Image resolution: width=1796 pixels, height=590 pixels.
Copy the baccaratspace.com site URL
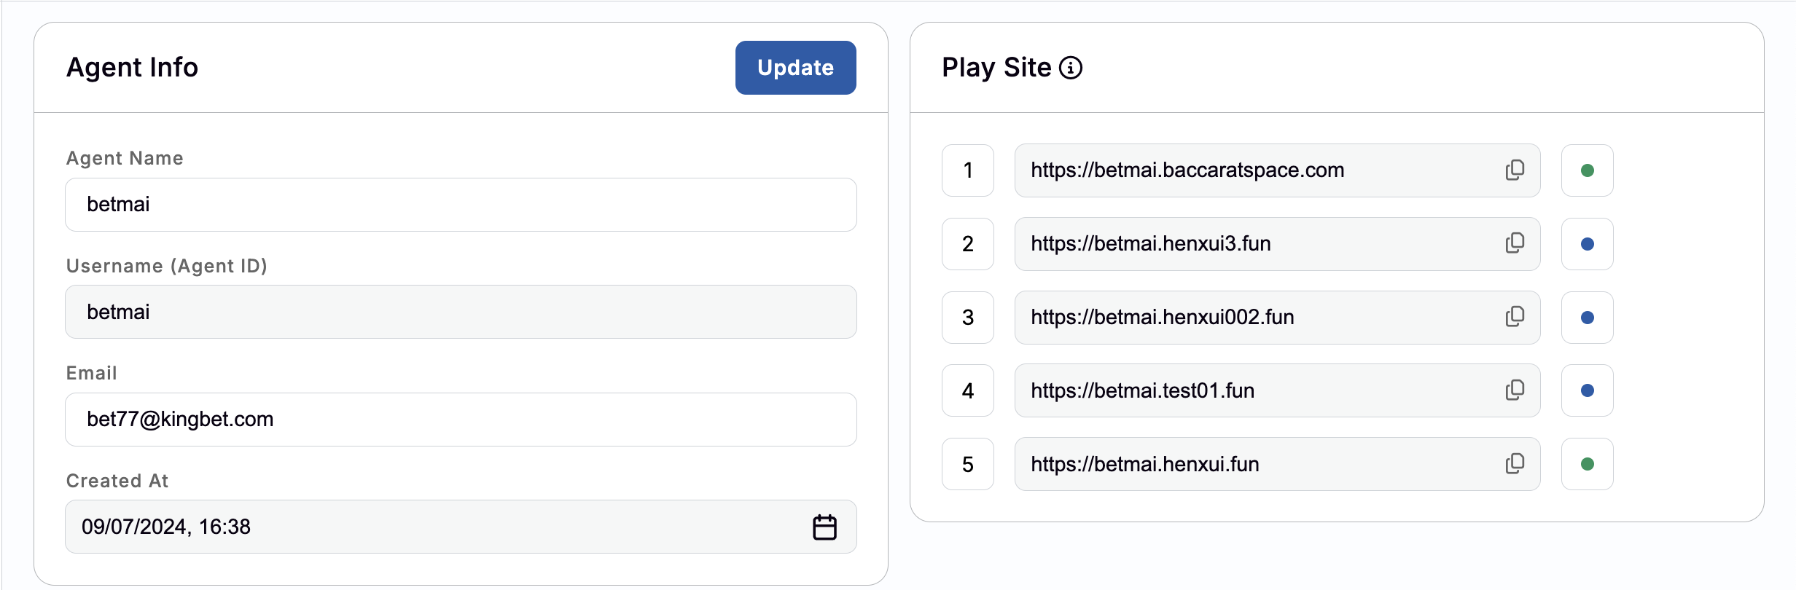click(1515, 170)
